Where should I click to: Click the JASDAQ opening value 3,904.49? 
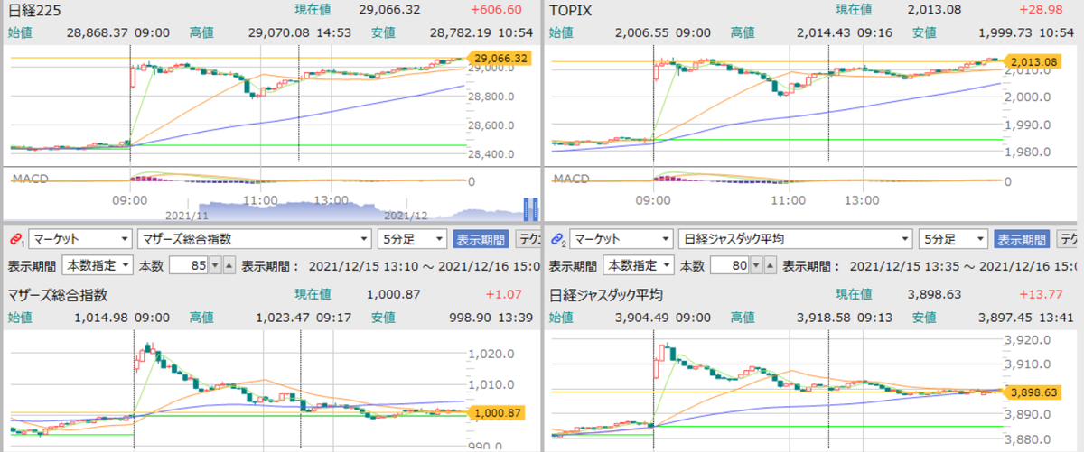pyautogui.click(x=644, y=316)
